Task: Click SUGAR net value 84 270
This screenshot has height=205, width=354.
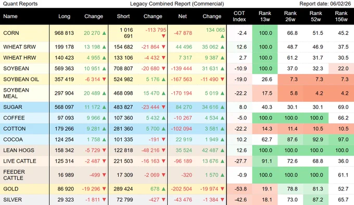Action: click(x=184, y=107)
